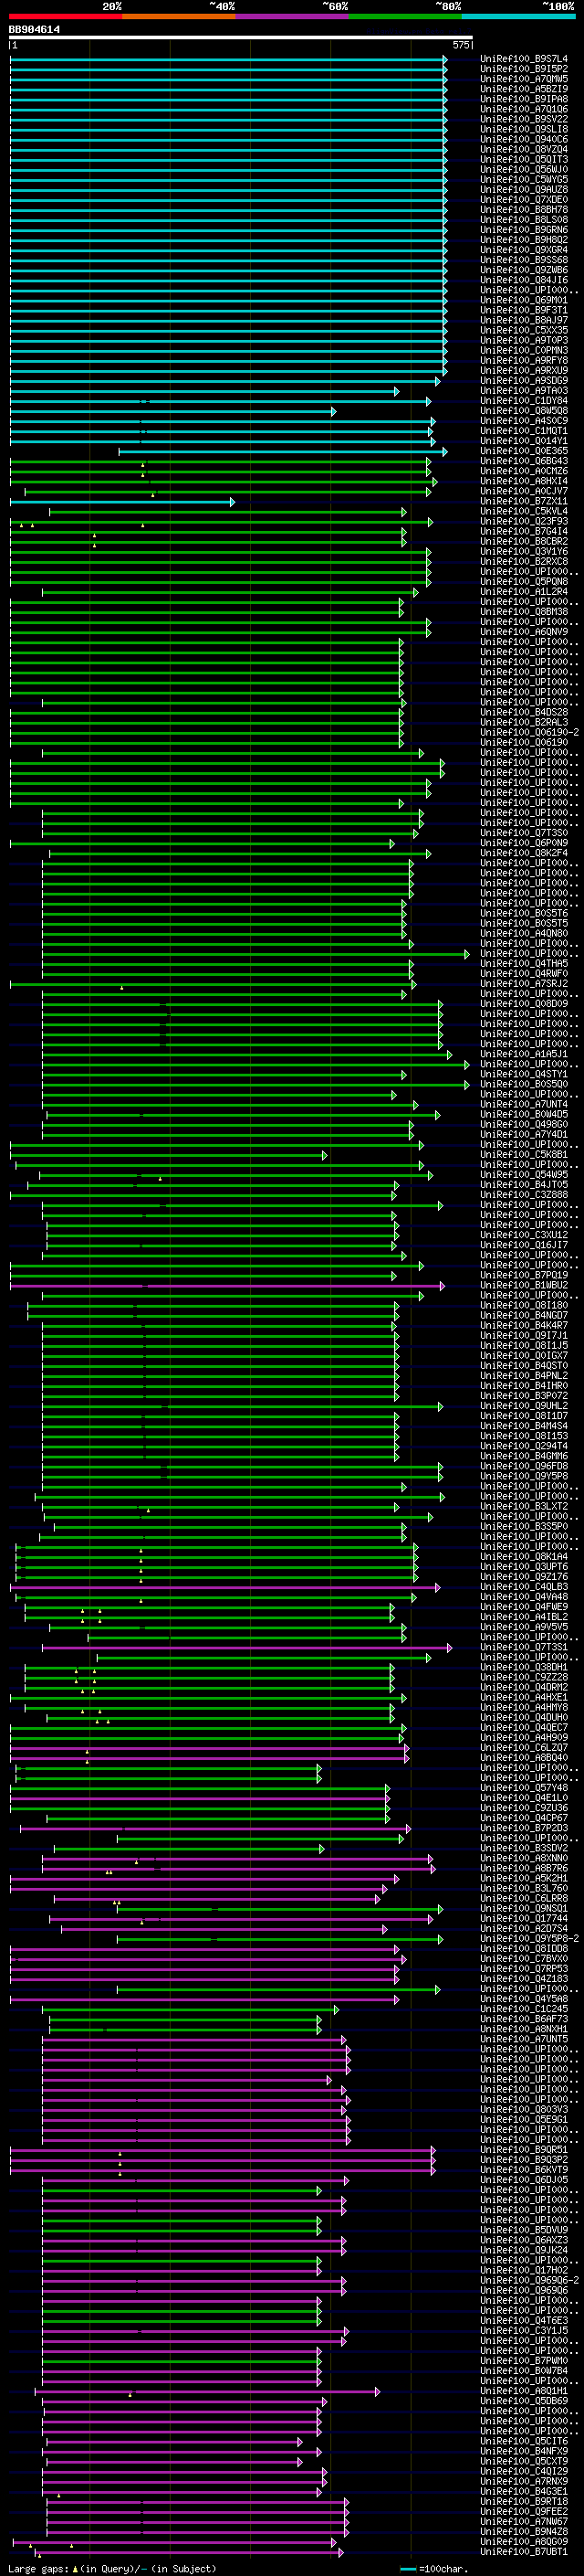Click cyan alignment bar for UniRef100_B9S7L4

pyautogui.click(x=227, y=59)
